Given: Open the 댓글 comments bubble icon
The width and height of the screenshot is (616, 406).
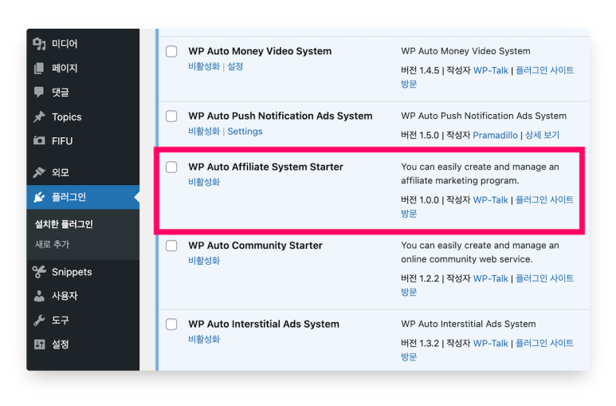Looking at the screenshot, I should (39, 93).
